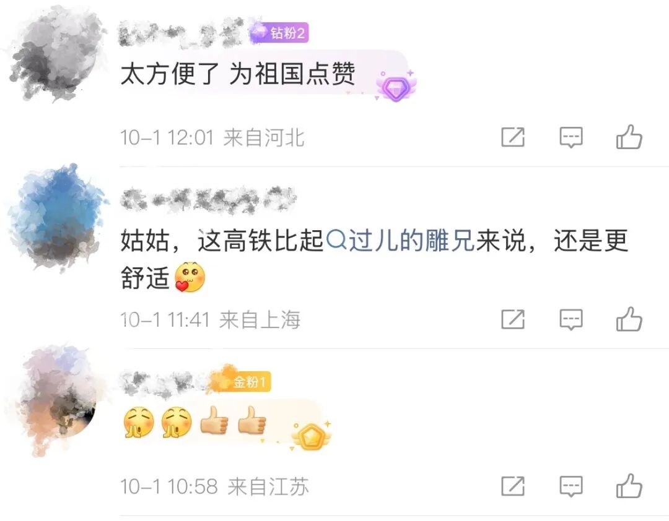Reply to the comment from Hebei

(571, 137)
